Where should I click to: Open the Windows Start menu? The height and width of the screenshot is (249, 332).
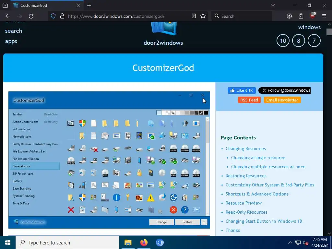8,243
